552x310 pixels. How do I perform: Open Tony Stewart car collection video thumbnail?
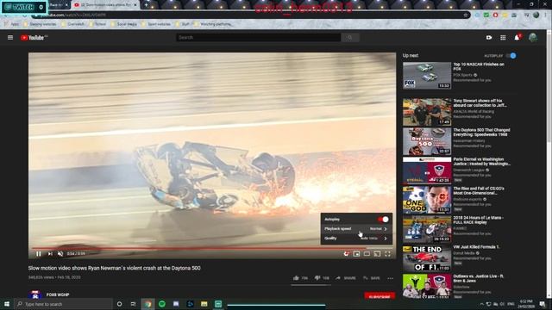(x=427, y=112)
